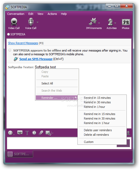
Task: Open the Reminder submenu entry
Action: pyautogui.click(x=56, y=98)
